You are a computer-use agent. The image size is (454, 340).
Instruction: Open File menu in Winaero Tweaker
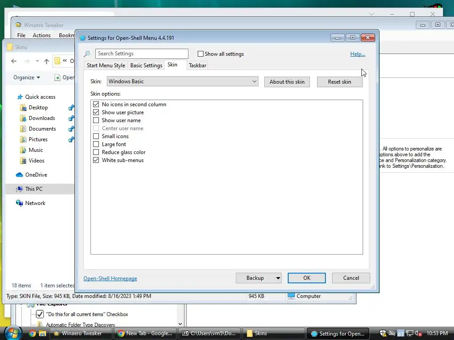click(x=21, y=35)
